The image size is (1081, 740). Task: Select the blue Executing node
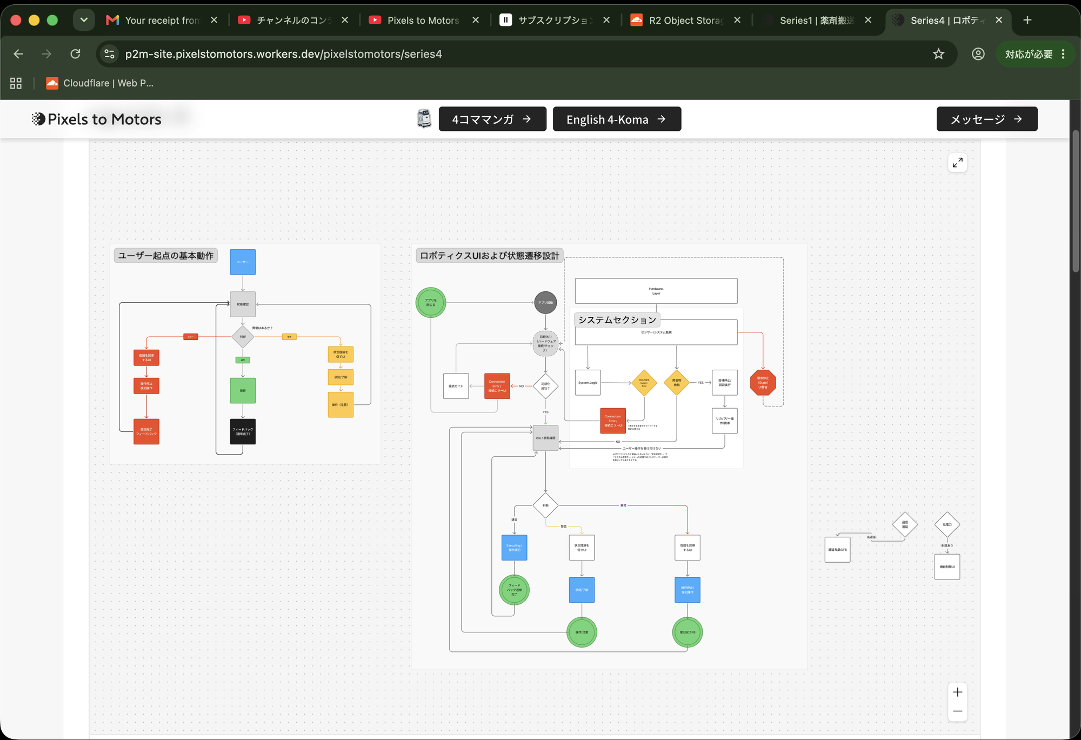pyautogui.click(x=515, y=548)
